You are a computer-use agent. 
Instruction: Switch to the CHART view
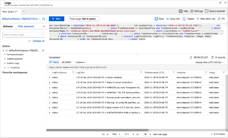pyautogui.click(x=66, y=62)
